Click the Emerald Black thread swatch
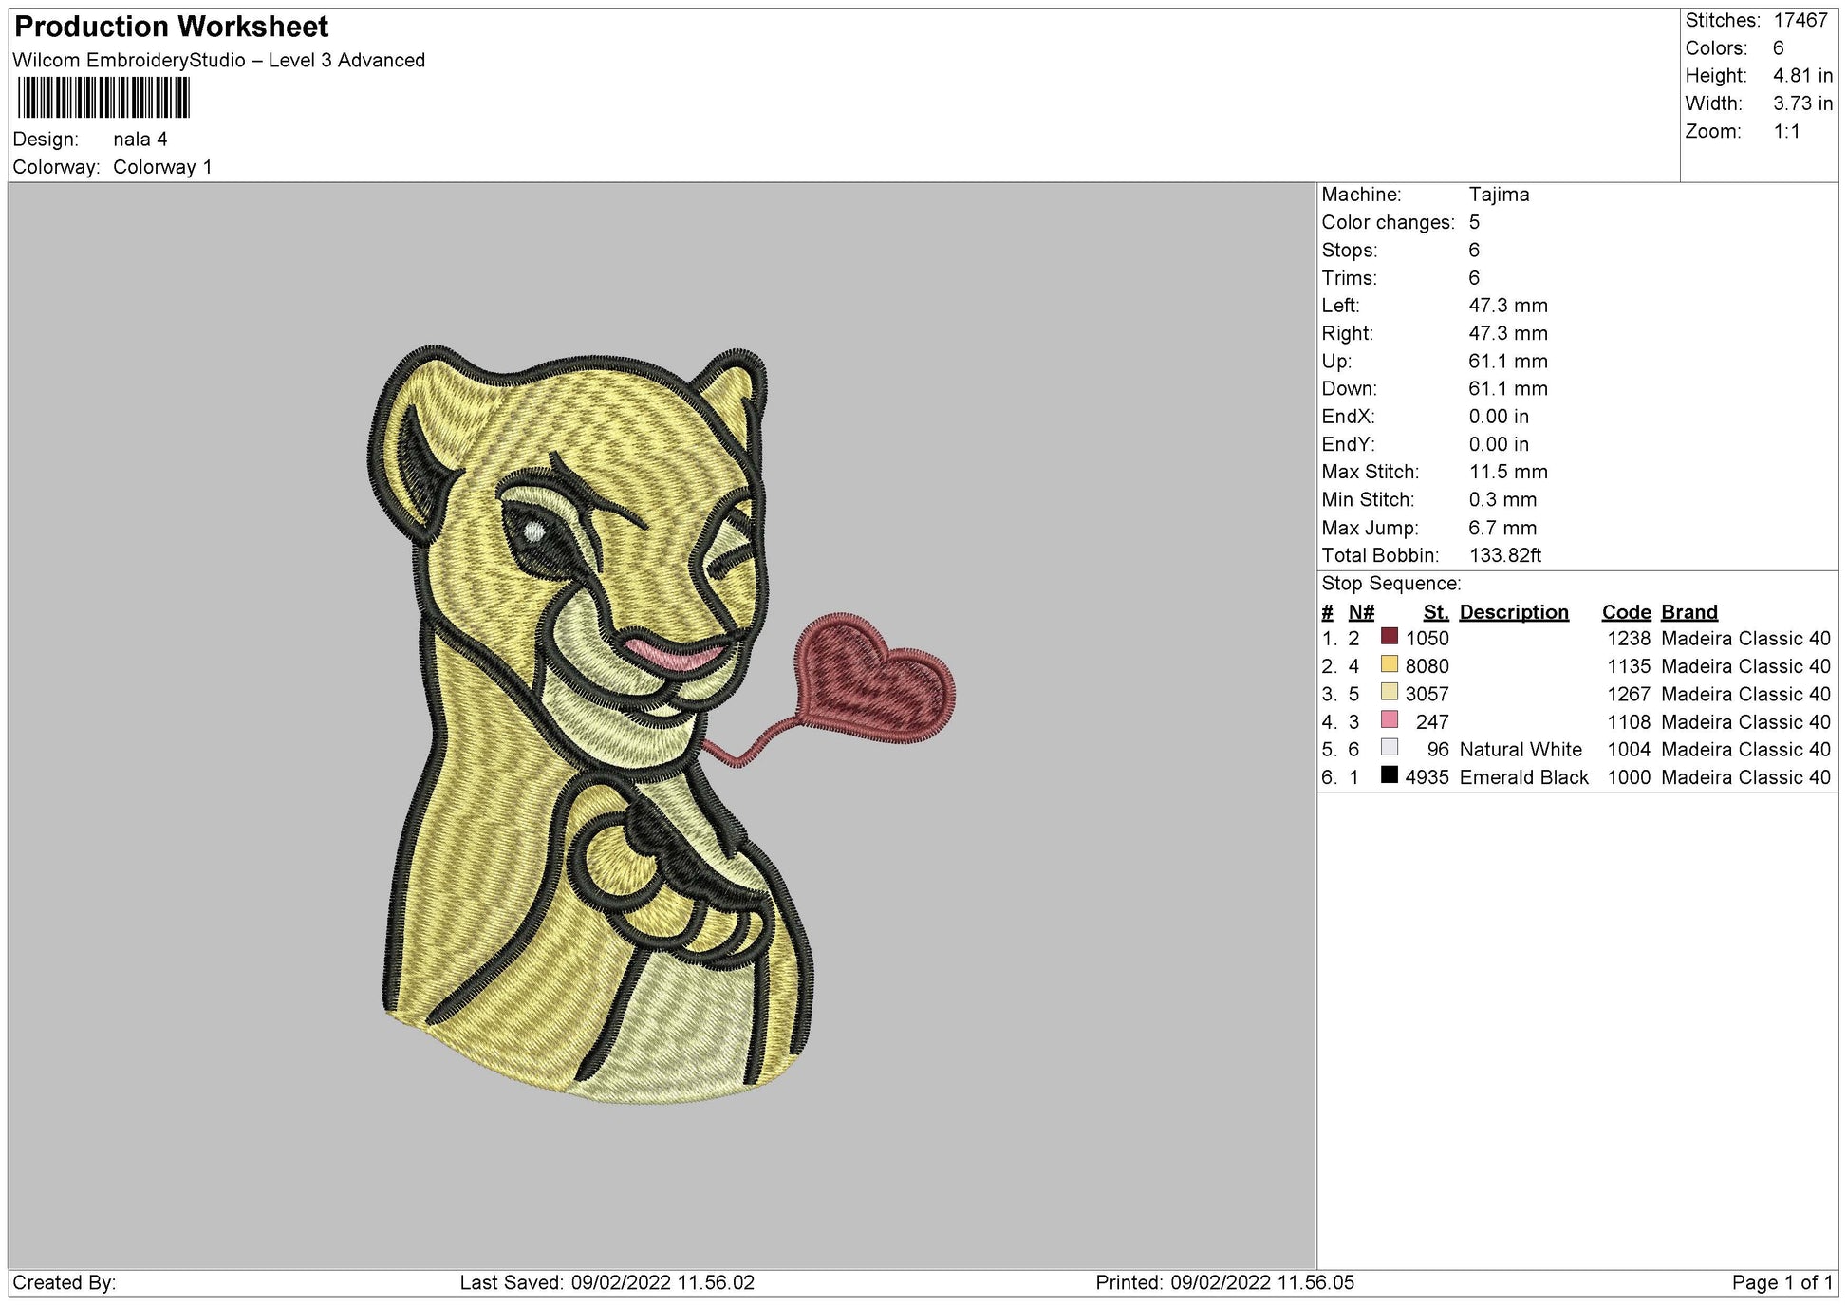1847x1305 pixels. [1390, 774]
